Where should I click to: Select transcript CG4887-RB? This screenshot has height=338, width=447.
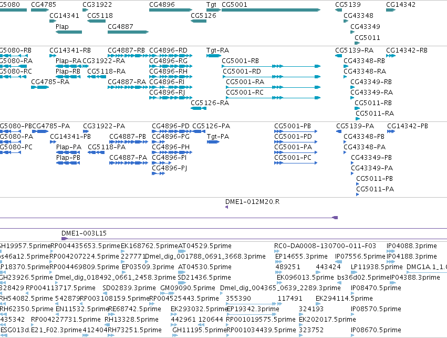coord(128,56)
